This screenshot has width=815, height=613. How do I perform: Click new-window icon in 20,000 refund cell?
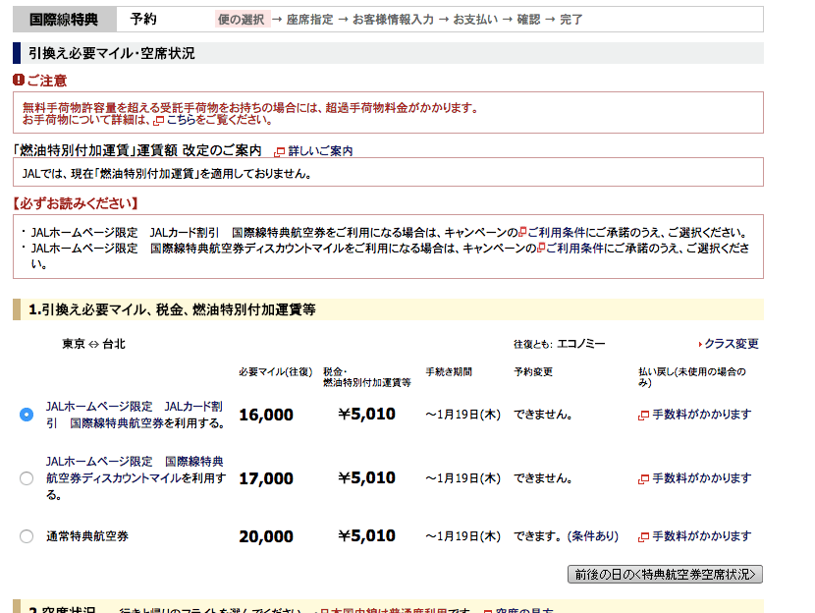coord(643,537)
